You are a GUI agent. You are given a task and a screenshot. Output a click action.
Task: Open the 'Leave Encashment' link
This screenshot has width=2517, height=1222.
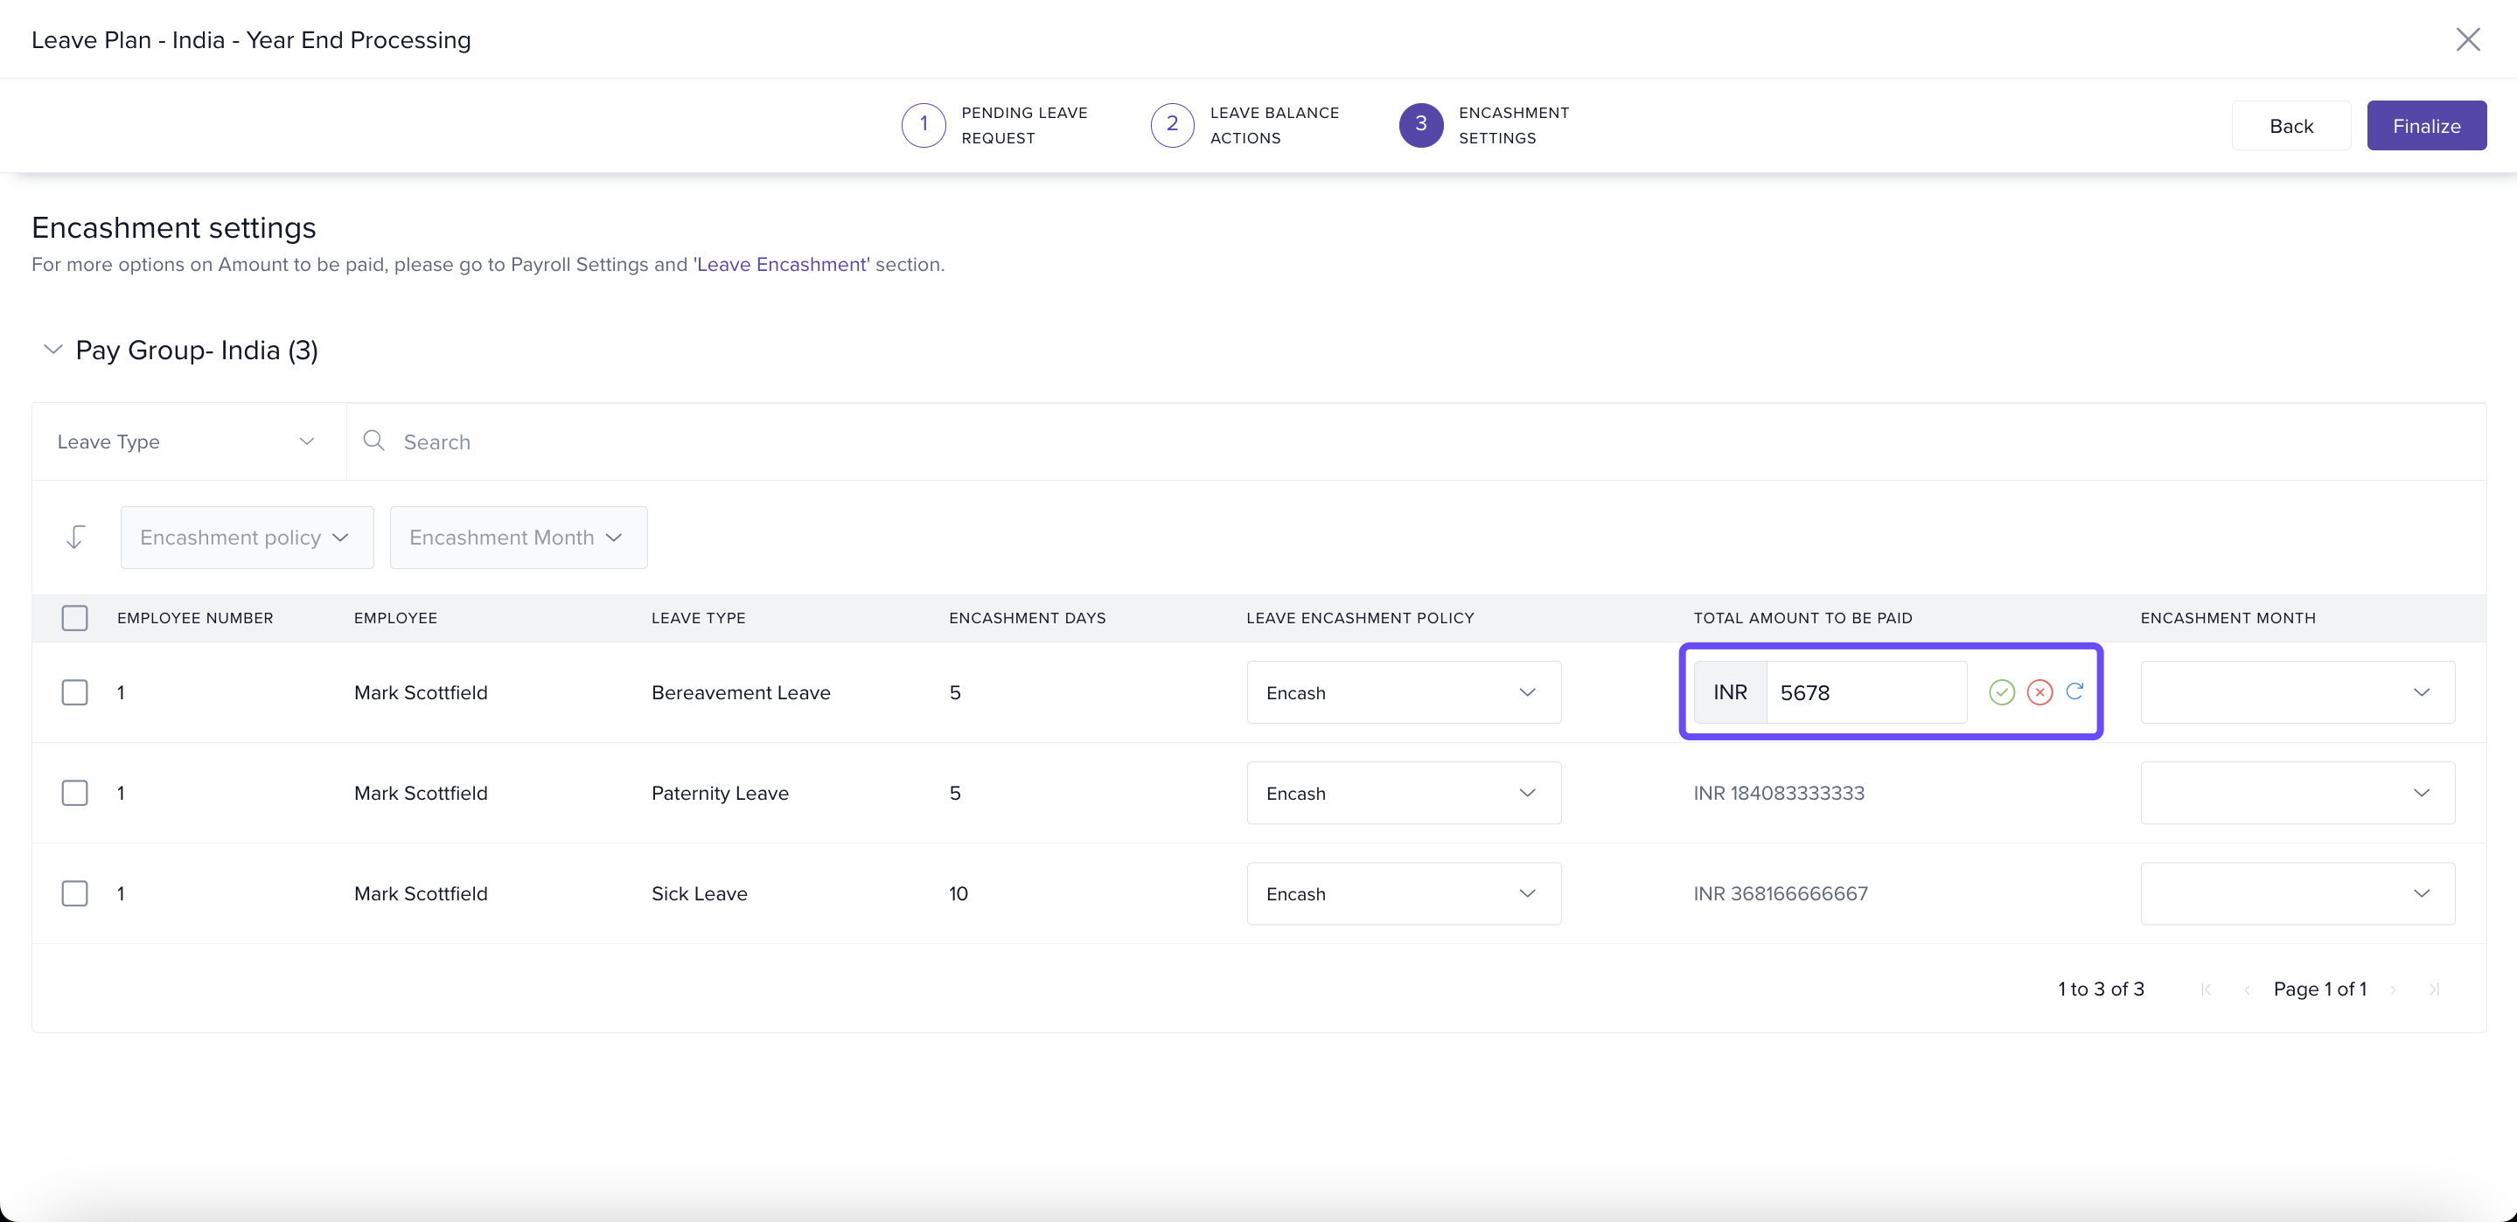[x=781, y=265]
